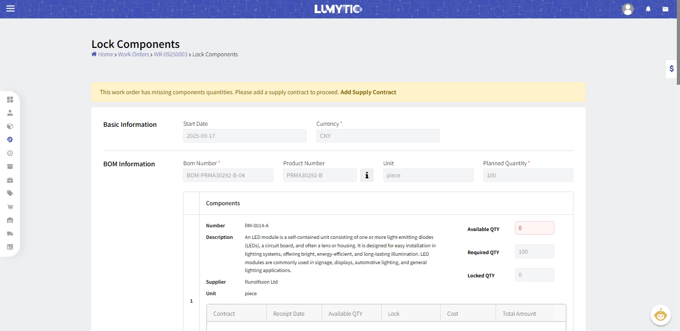Launch the chatbot assistant in the corner

660,315
